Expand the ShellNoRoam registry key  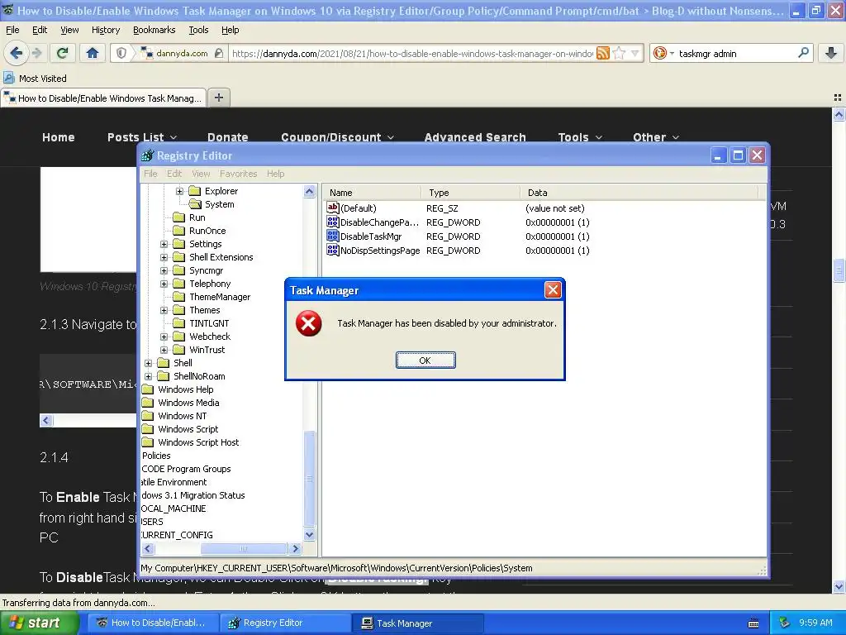tap(149, 376)
